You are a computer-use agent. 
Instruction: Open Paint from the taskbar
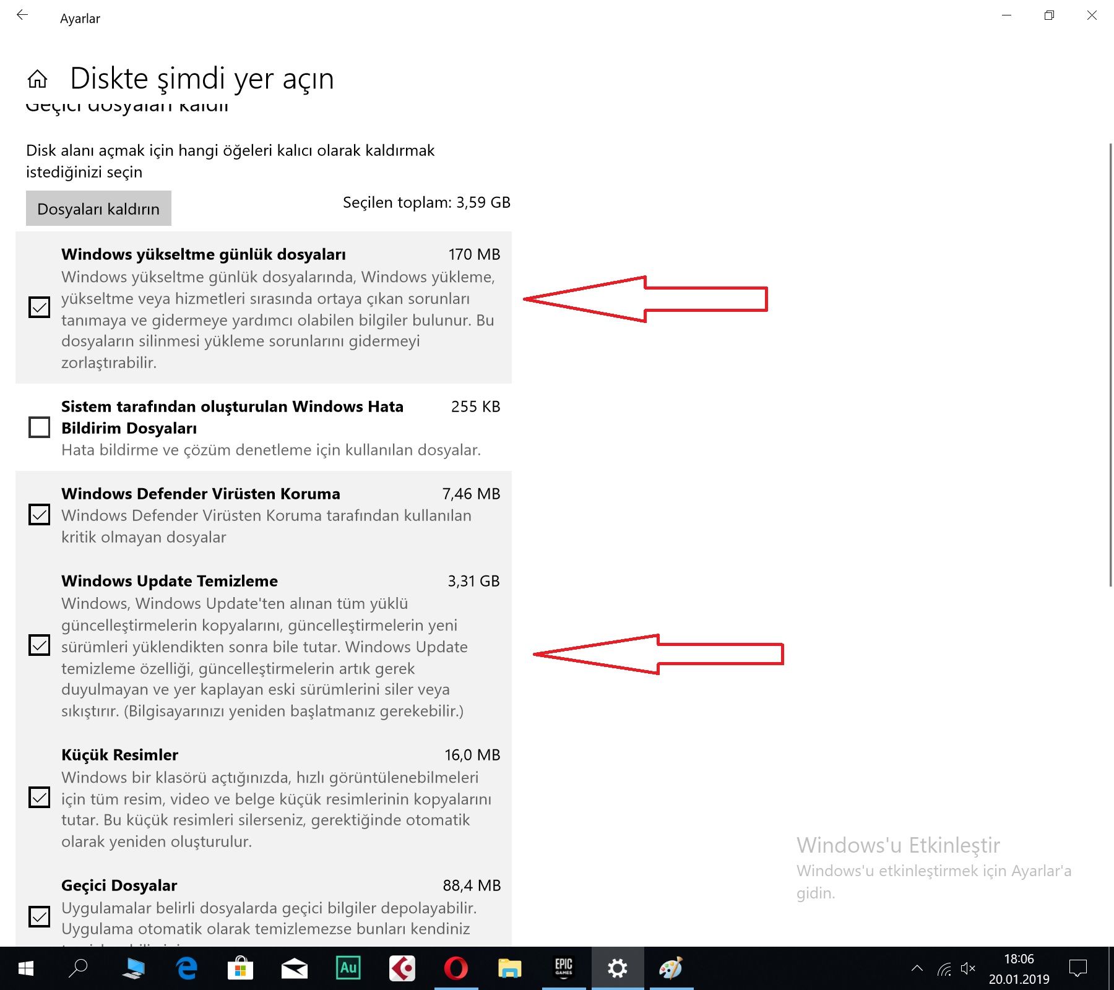pyautogui.click(x=671, y=968)
